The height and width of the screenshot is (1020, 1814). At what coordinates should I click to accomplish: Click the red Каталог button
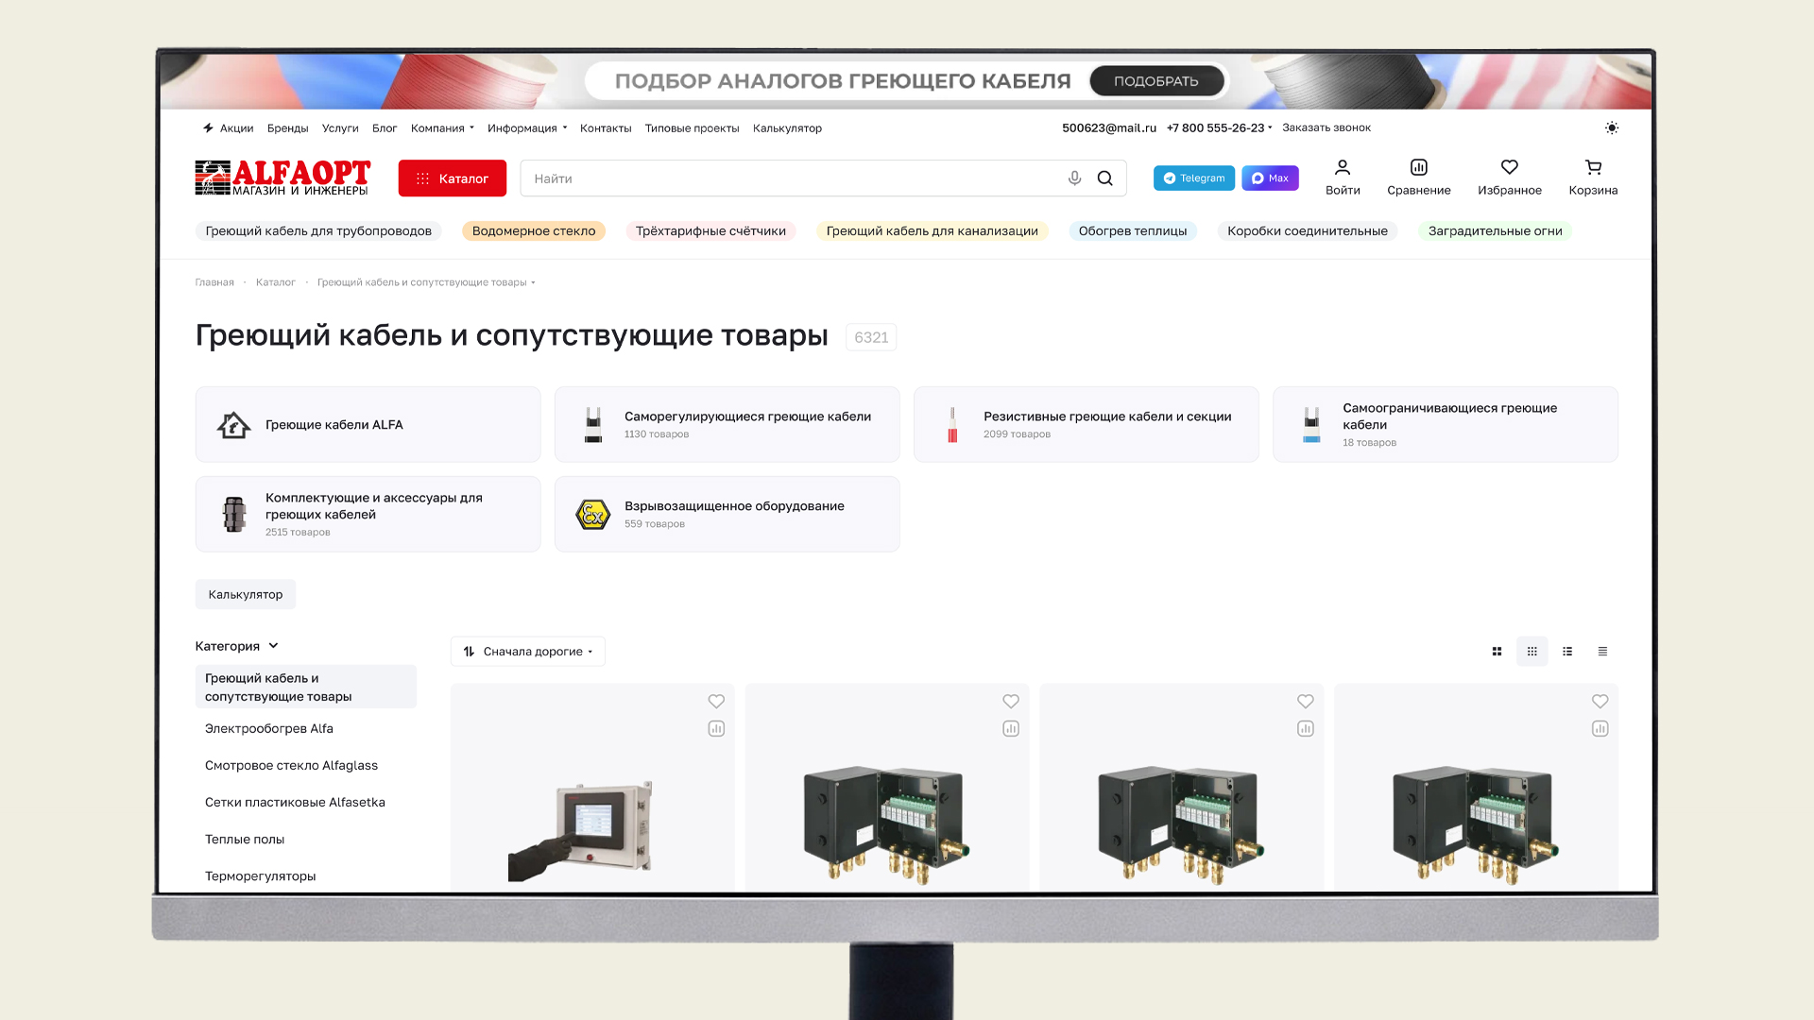tap(452, 178)
